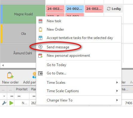133x118 pixels.
Task: Click the Ledig button
Action: [114, 9]
